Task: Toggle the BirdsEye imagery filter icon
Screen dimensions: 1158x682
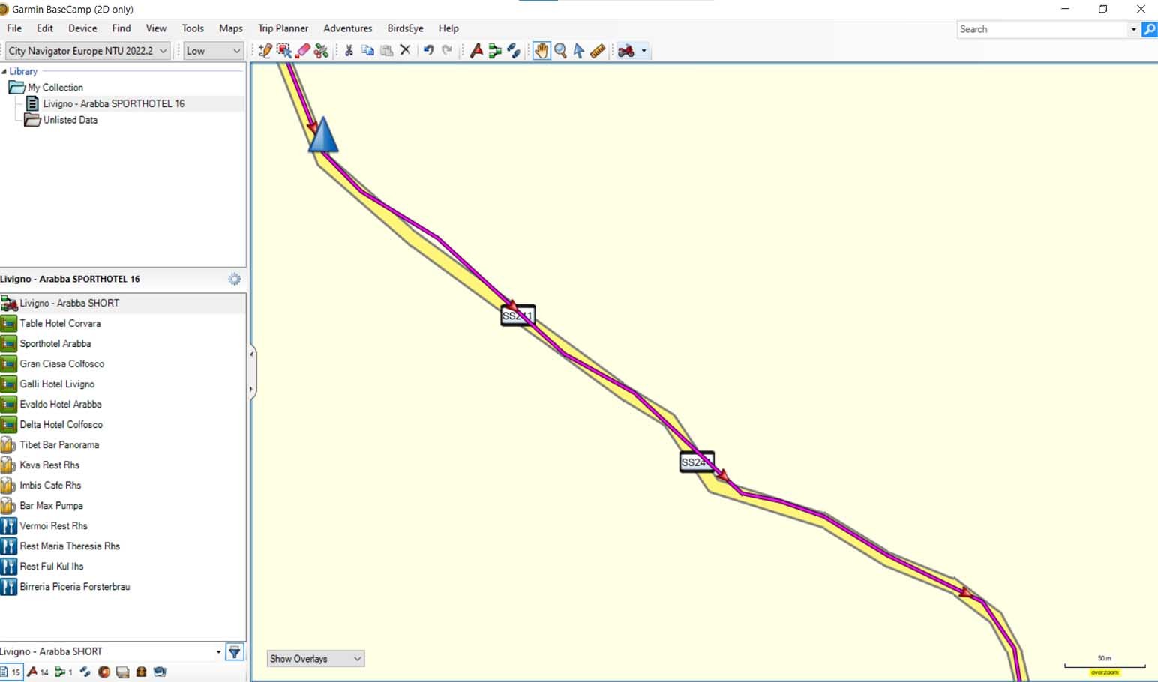Action: coord(160,672)
